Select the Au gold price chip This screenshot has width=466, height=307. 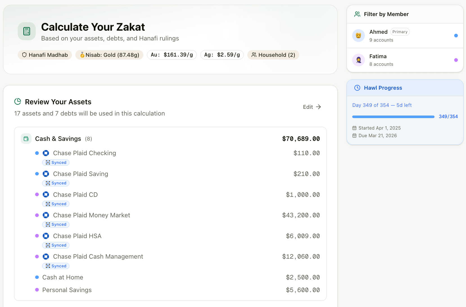[172, 55]
